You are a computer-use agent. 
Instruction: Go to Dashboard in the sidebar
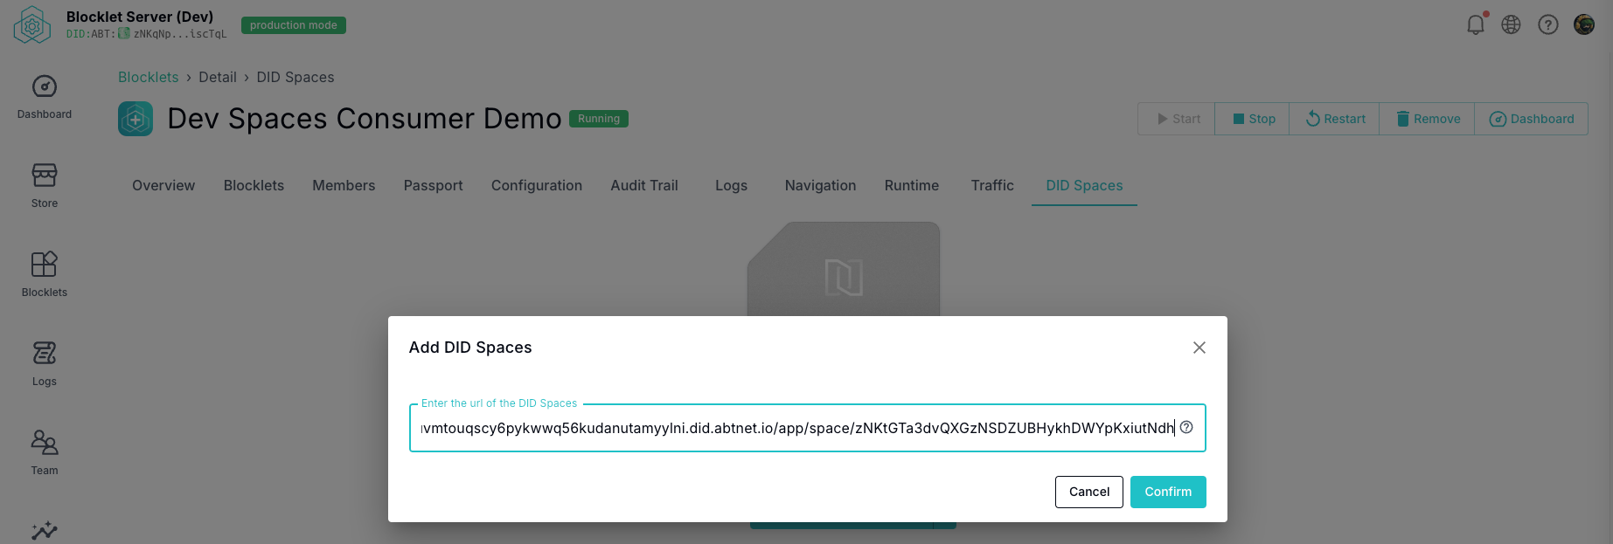click(x=45, y=96)
